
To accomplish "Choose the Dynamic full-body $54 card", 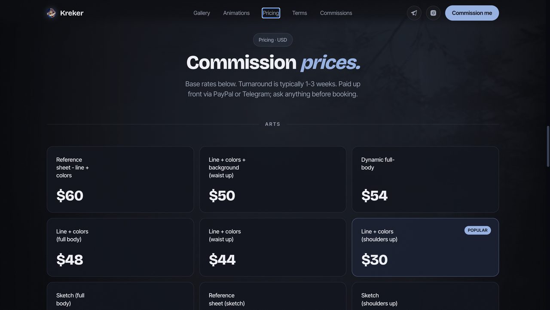I will (425, 179).
